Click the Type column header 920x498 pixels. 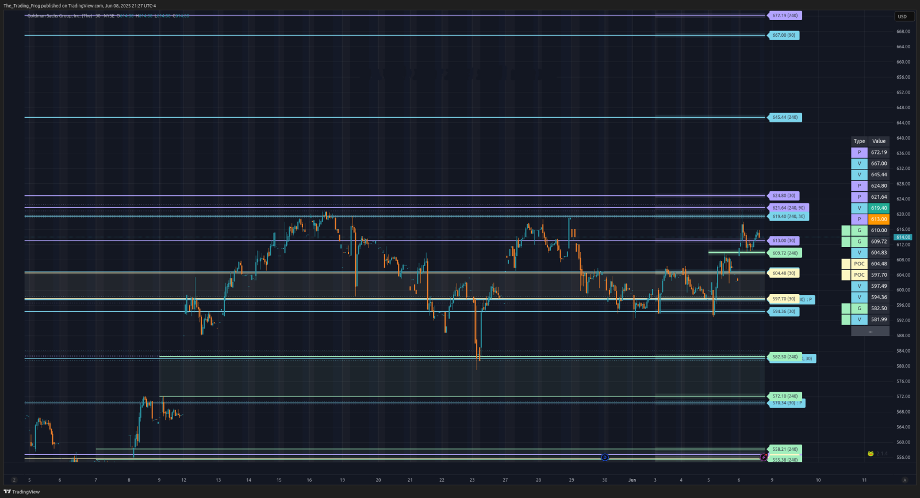click(x=859, y=141)
